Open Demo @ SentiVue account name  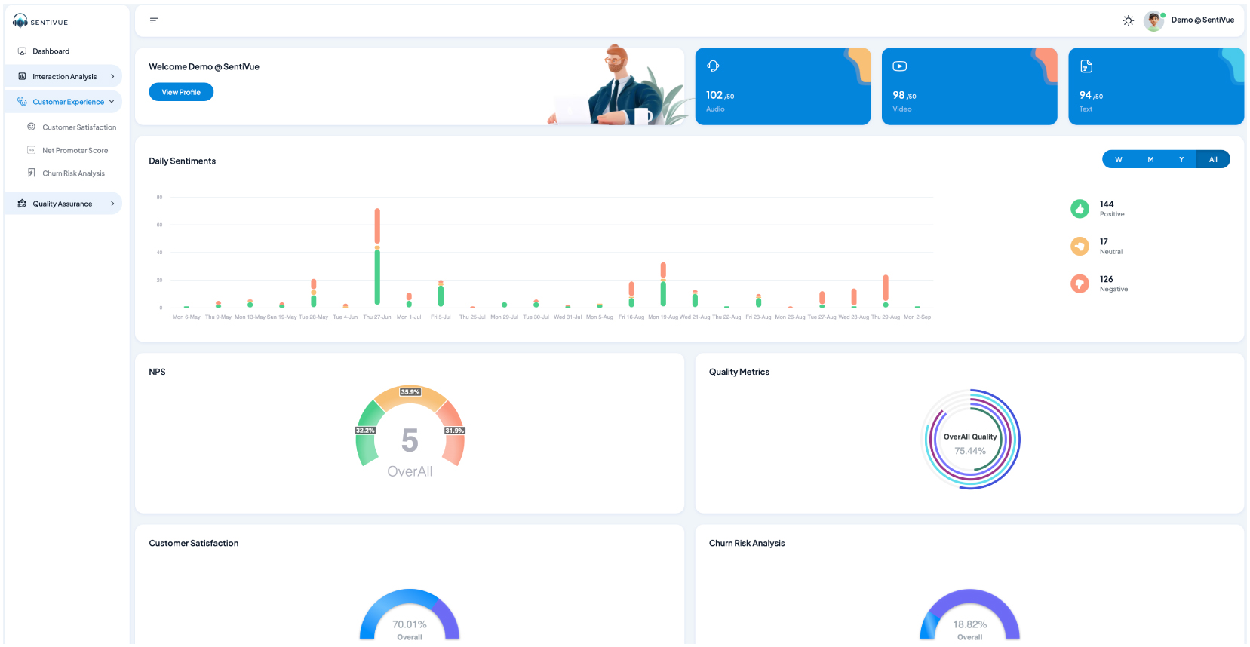click(x=1202, y=20)
